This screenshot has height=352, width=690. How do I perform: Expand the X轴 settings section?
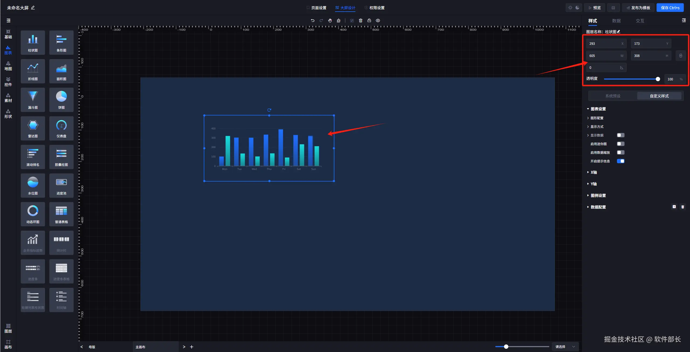594,172
